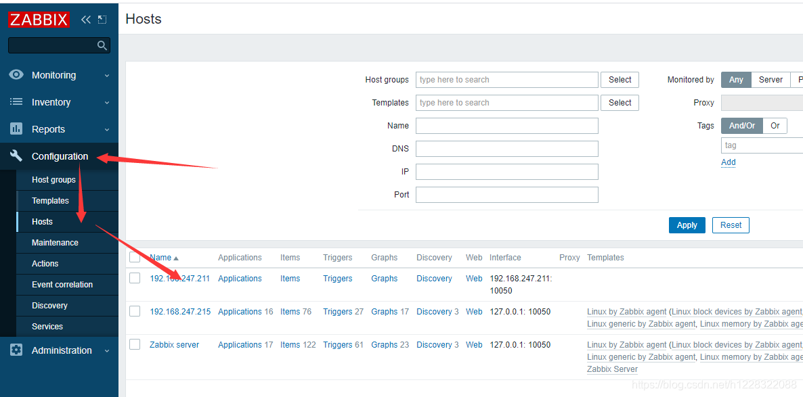803x397 pixels.
Task: Reset the host filter
Action: point(731,225)
